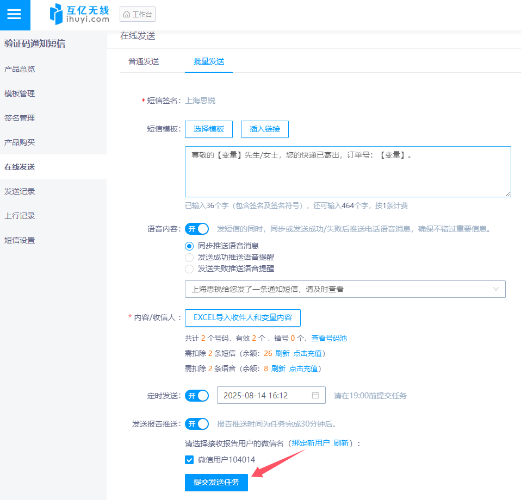
Task: Uncheck the 微信用户104014 checkbox
Action: coord(189,460)
